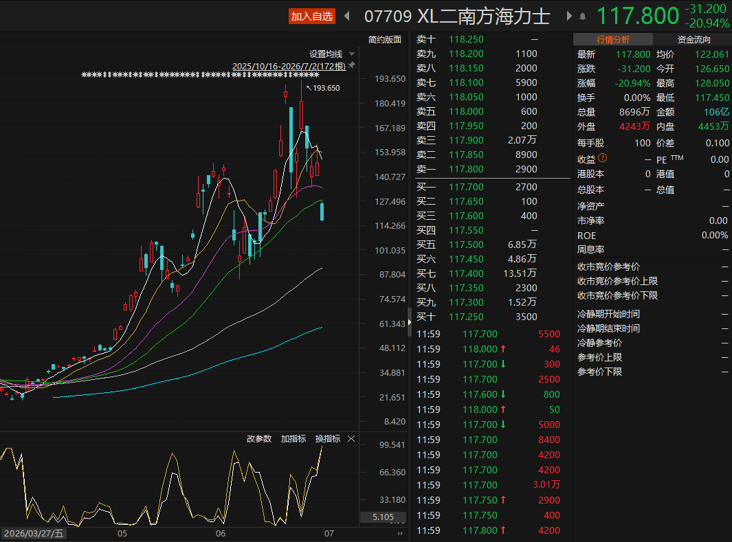Click 改参数 to edit indicator parameters

259,438
